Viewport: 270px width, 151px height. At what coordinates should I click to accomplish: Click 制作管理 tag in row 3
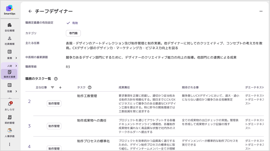click(x=54, y=126)
